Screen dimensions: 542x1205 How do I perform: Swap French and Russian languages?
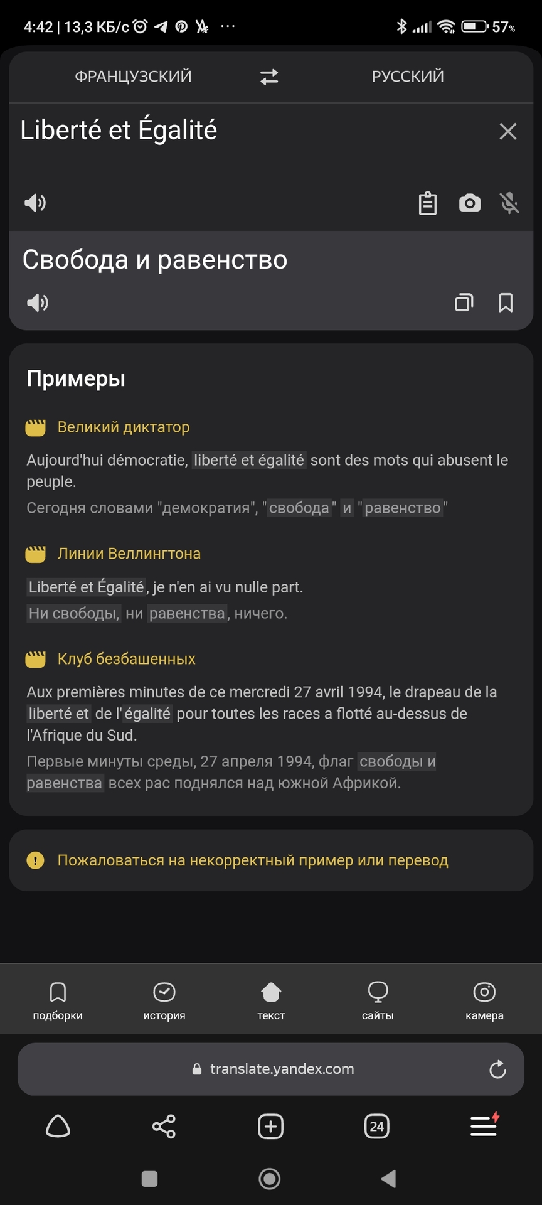coord(269,77)
